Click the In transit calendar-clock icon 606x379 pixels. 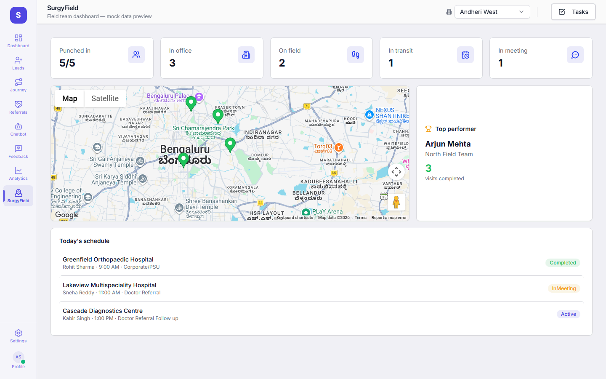click(x=465, y=55)
